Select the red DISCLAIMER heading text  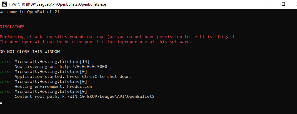12,27
